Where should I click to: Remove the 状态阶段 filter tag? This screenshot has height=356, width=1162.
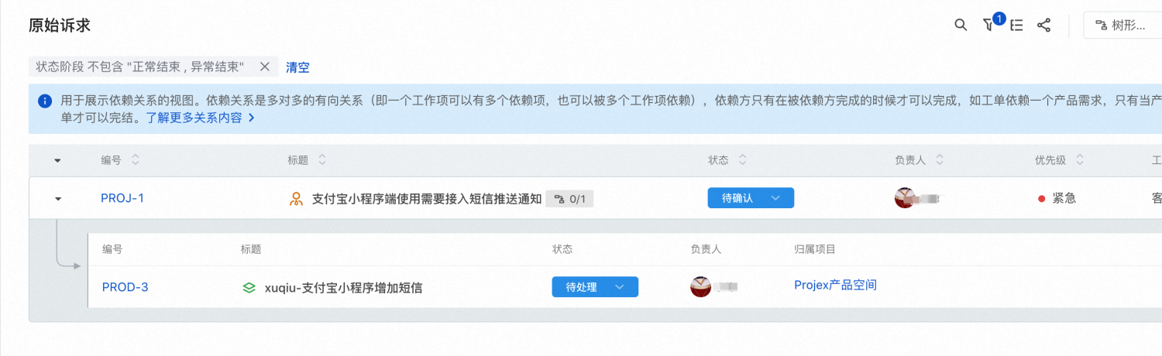(264, 67)
